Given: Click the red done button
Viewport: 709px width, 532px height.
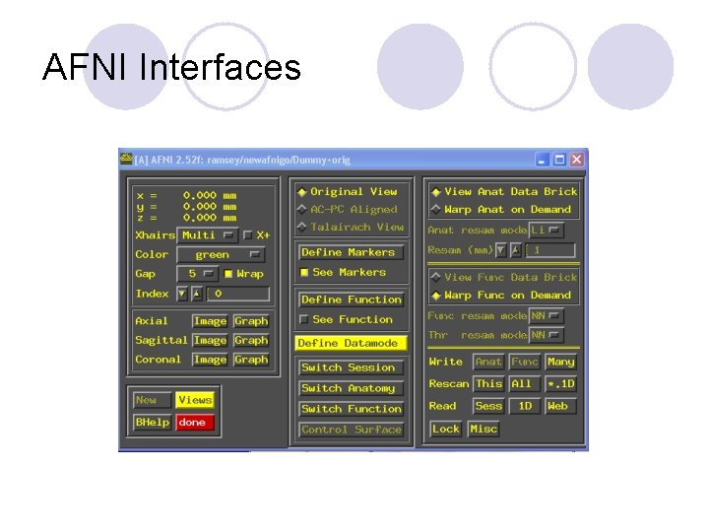Looking at the screenshot, I should (x=195, y=422).
